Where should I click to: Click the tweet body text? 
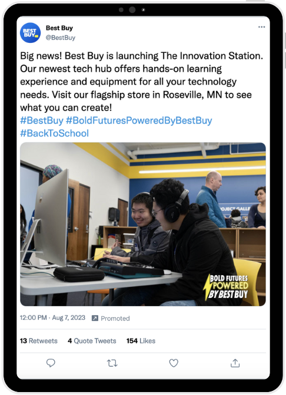[141, 82]
